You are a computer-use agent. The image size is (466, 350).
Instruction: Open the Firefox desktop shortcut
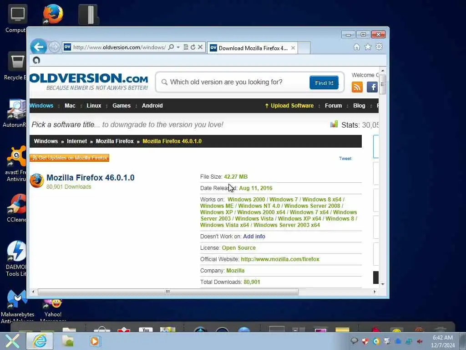pyautogui.click(x=53, y=14)
